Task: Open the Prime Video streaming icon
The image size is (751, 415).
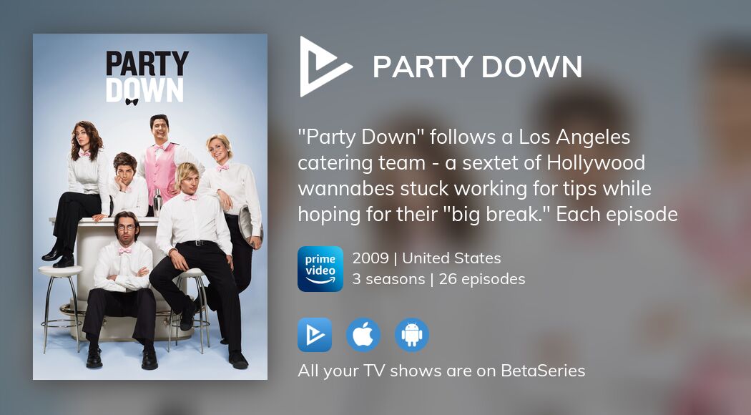Action: (x=320, y=269)
